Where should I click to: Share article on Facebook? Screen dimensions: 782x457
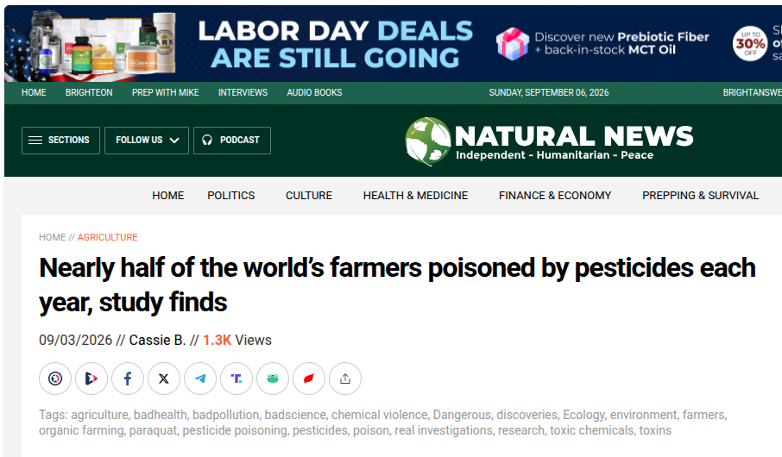128,379
